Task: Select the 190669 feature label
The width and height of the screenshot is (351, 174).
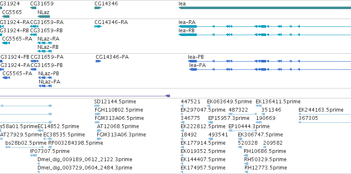Action: [266, 118]
